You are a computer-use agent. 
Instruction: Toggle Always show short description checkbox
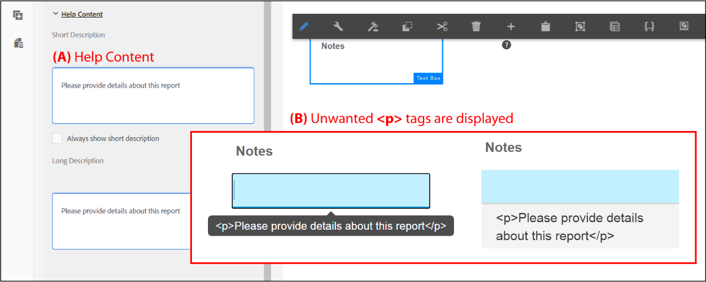pos(57,138)
